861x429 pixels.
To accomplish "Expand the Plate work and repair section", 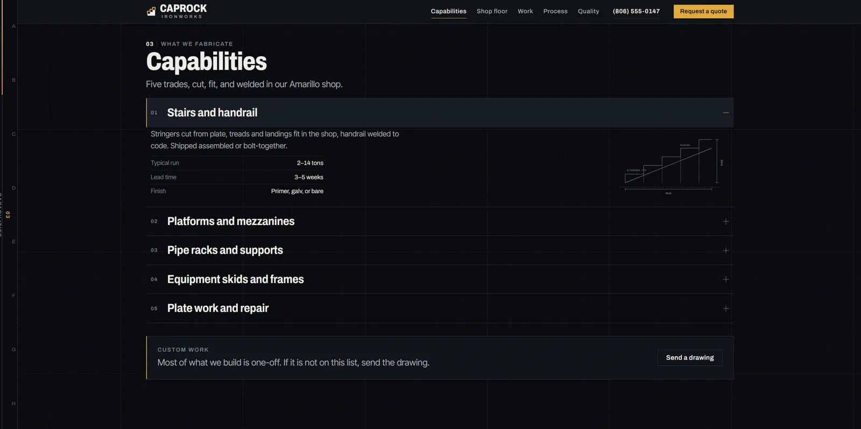I will coord(440,308).
